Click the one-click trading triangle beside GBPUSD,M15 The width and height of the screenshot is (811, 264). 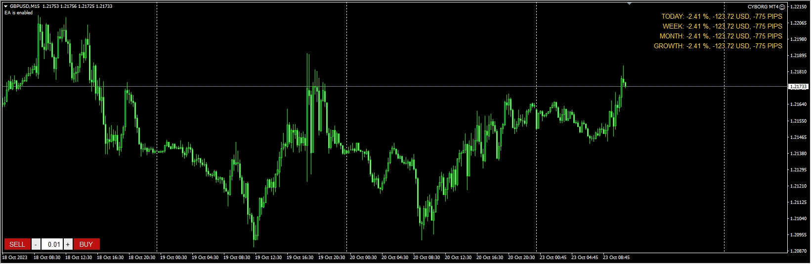tap(5, 6)
